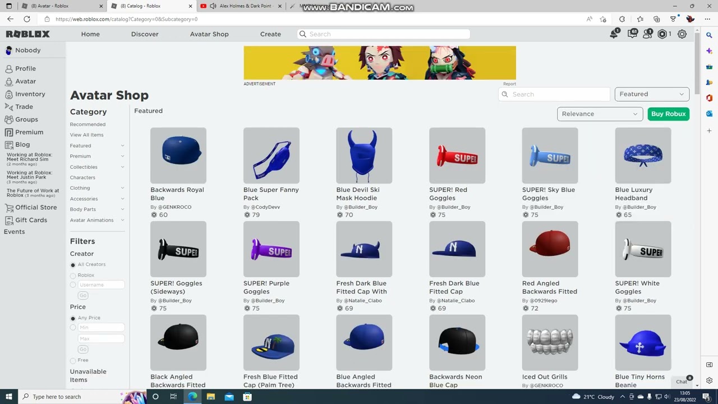Switch to the Avatar - Roblox tab

(60, 6)
